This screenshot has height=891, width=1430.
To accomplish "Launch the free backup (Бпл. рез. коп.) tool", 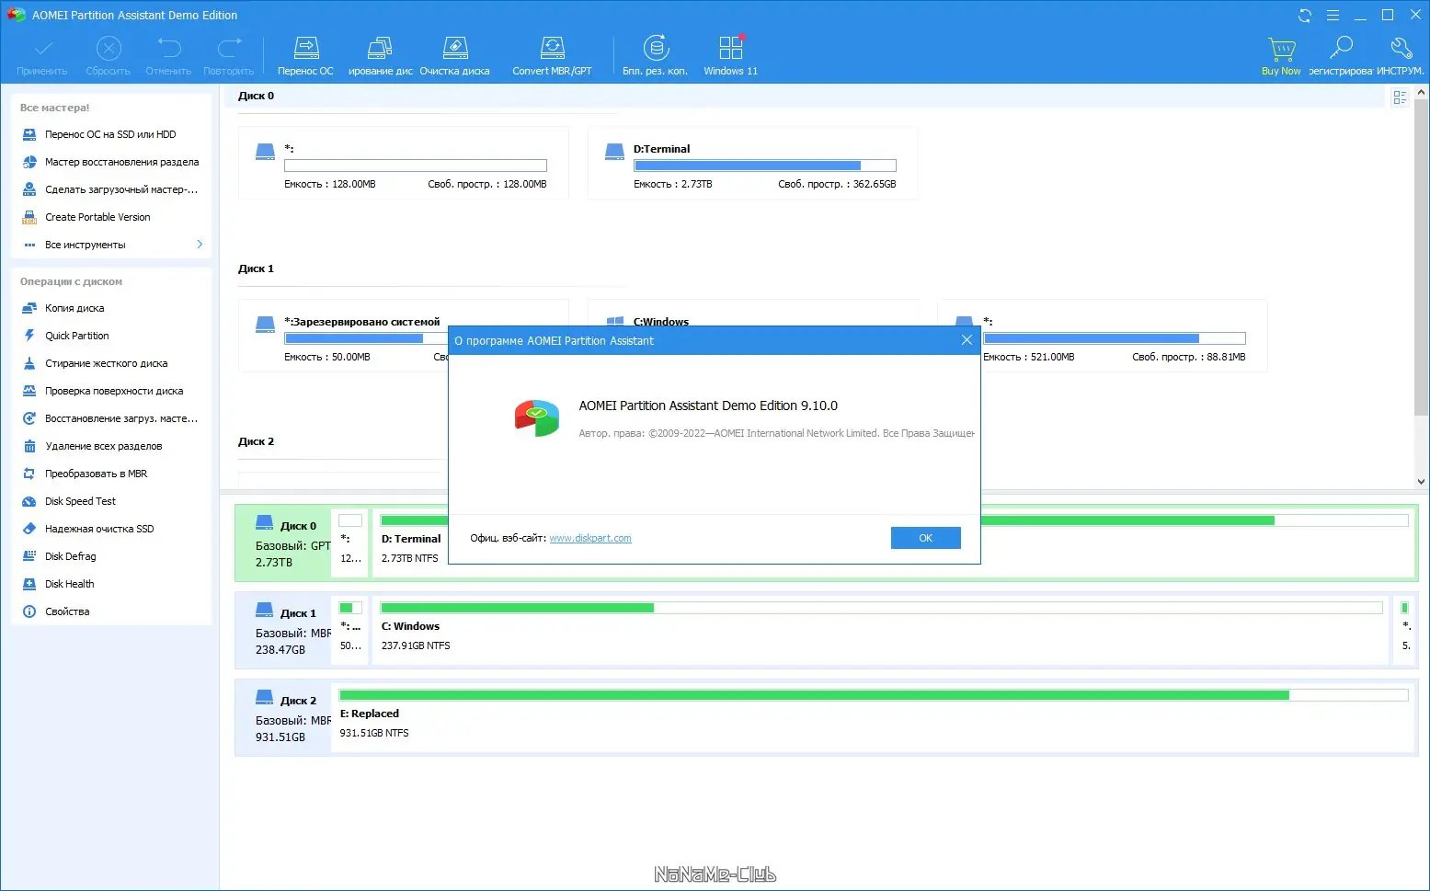I will click(x=655, y=56).
